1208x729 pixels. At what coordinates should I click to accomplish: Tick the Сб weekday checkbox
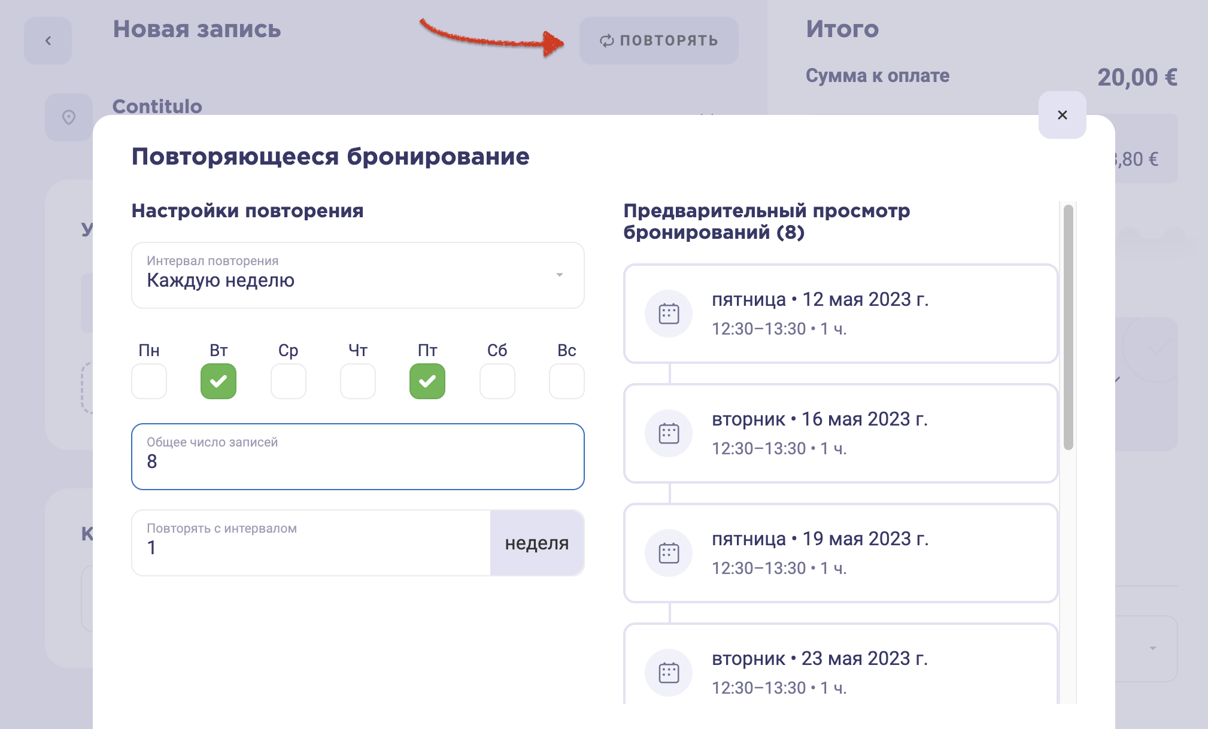coord(497,381)
